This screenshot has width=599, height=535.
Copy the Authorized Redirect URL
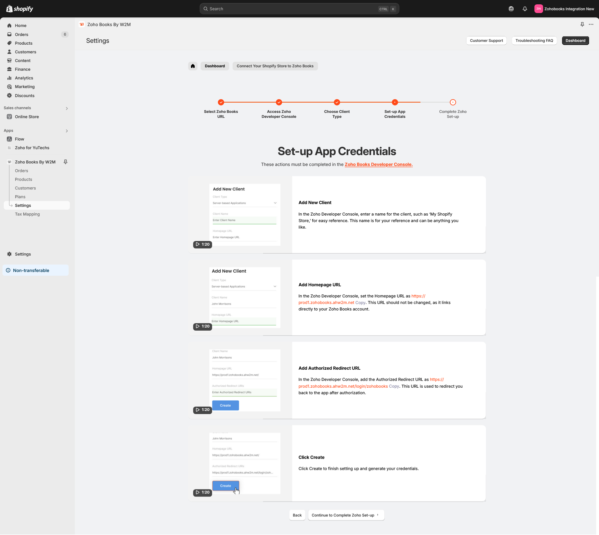(x=394, y=386)
